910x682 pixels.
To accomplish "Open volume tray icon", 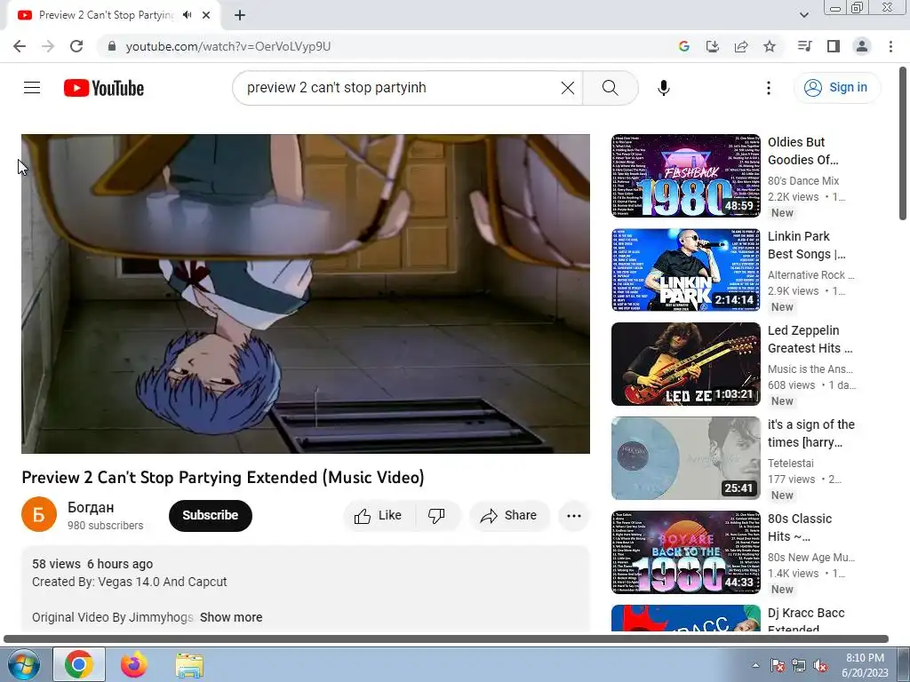I will [x=820, y=666].
